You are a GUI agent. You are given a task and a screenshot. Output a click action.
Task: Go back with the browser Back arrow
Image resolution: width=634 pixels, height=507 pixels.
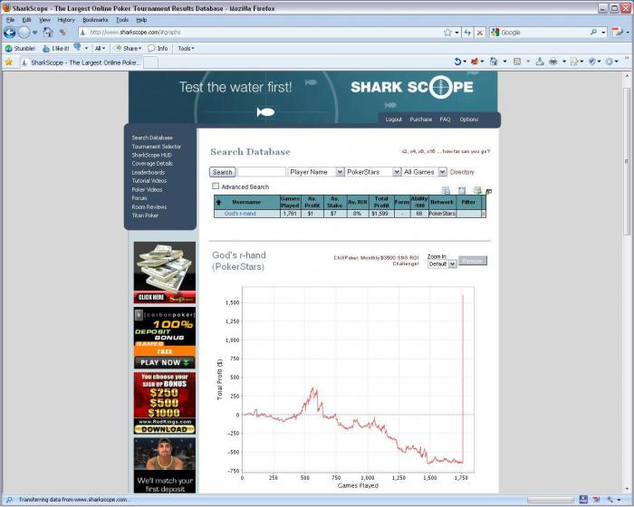point(10,33)
